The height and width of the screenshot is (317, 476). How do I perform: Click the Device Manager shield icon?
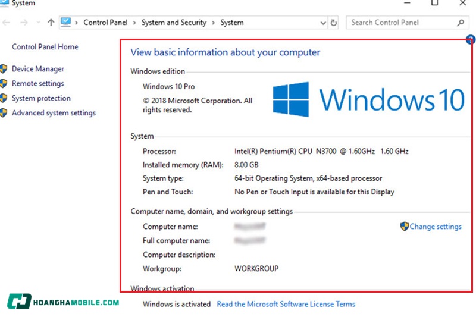point(3,69)
